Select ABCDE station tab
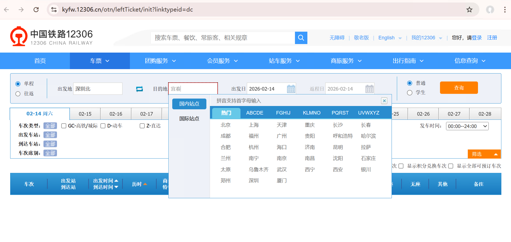 pos(255,113)
